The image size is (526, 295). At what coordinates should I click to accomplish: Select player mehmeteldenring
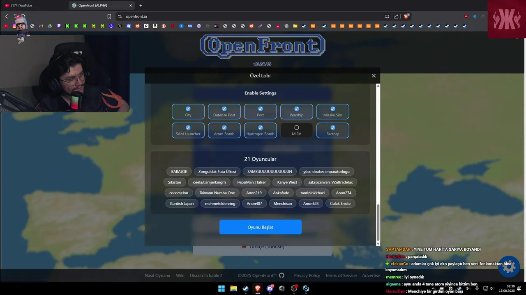(x=220, y=203)
